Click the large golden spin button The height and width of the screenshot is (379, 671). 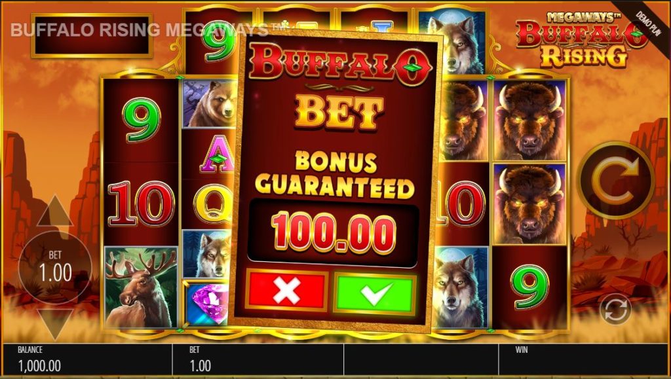pyautogui.click(x=615, y=180)
